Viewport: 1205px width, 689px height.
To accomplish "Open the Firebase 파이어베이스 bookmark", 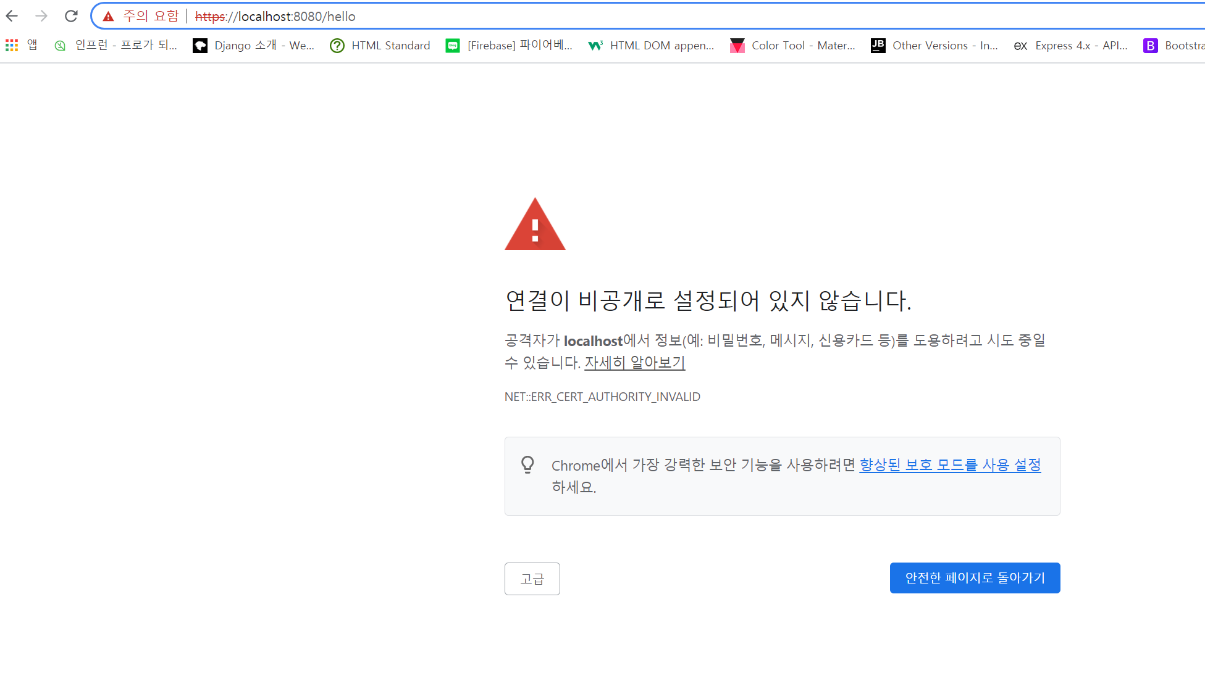I will [510, 46].
